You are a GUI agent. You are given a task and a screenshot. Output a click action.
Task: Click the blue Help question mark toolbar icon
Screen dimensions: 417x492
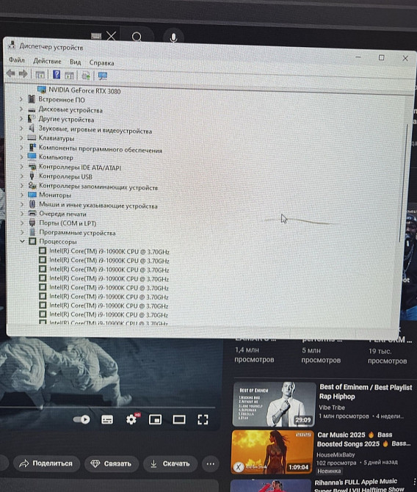57,74
